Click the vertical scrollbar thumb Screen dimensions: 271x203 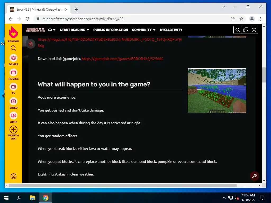264,75
